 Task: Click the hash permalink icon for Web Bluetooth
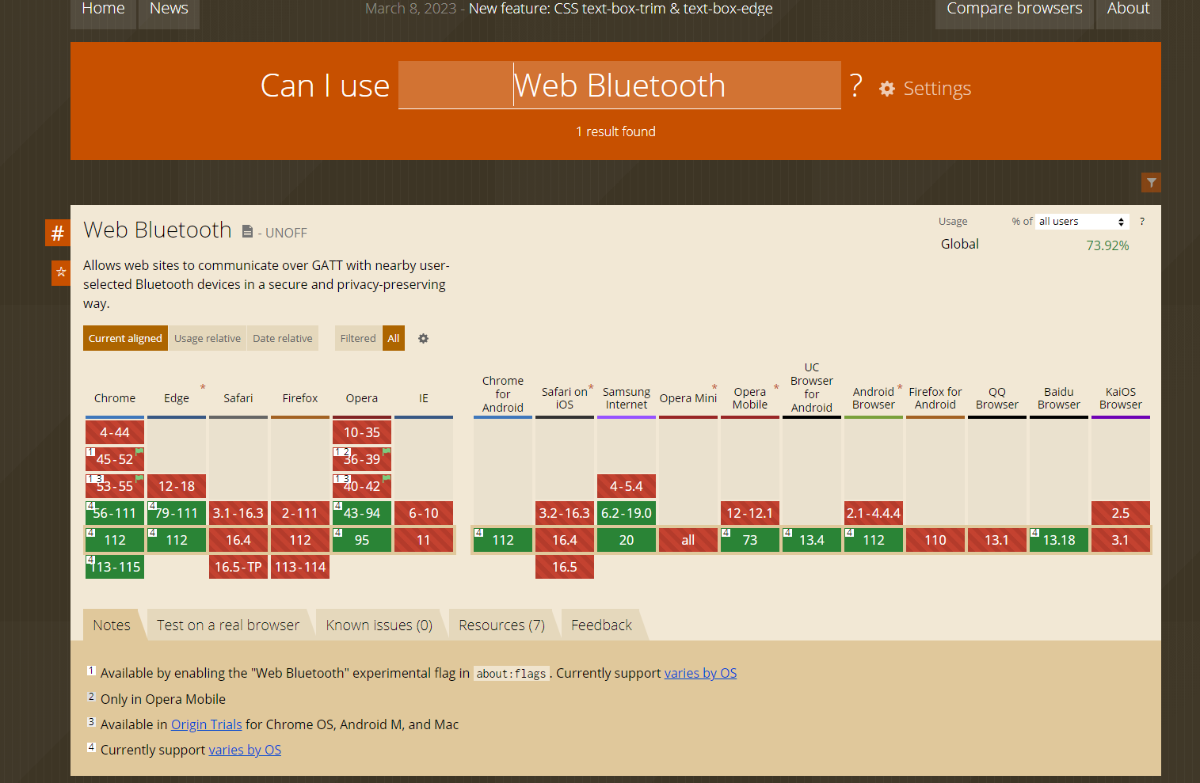click(x=58, y=233)
